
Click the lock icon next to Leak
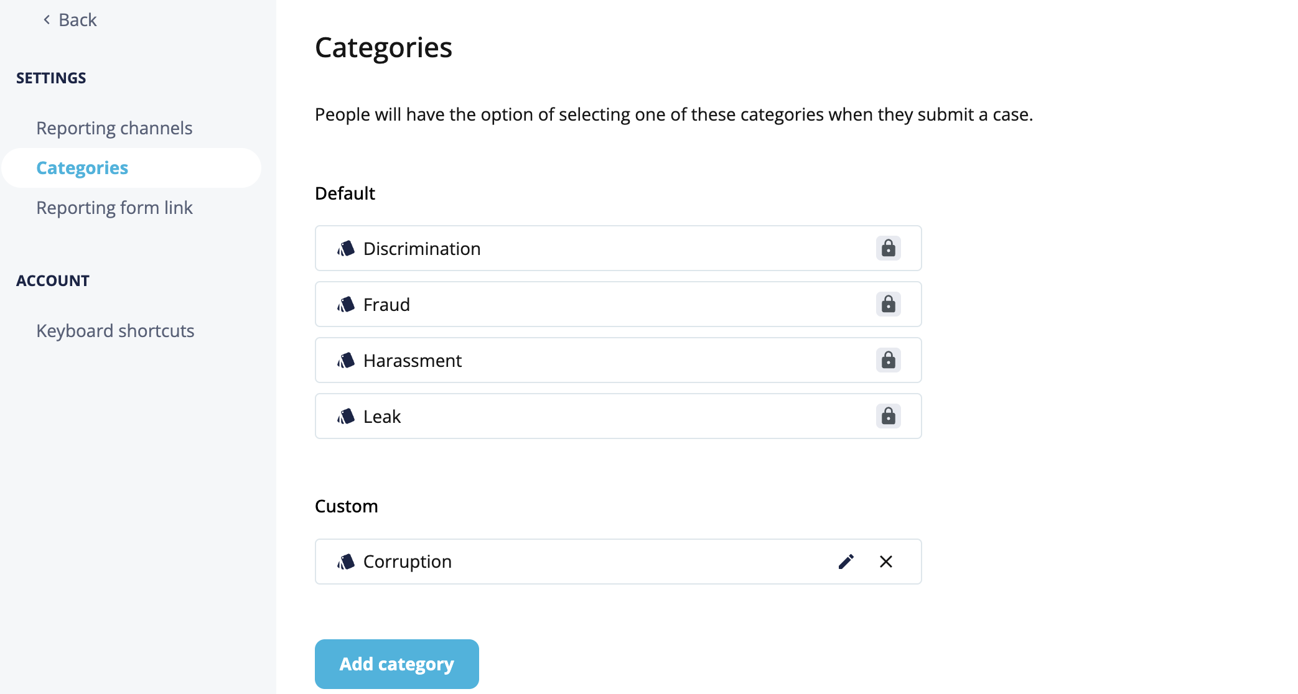click(888, 416)
